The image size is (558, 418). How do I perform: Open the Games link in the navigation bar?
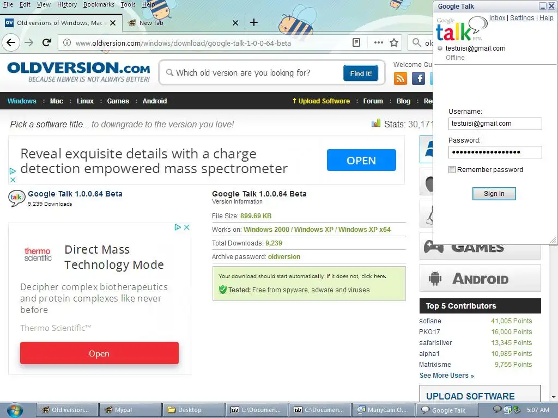118,101
